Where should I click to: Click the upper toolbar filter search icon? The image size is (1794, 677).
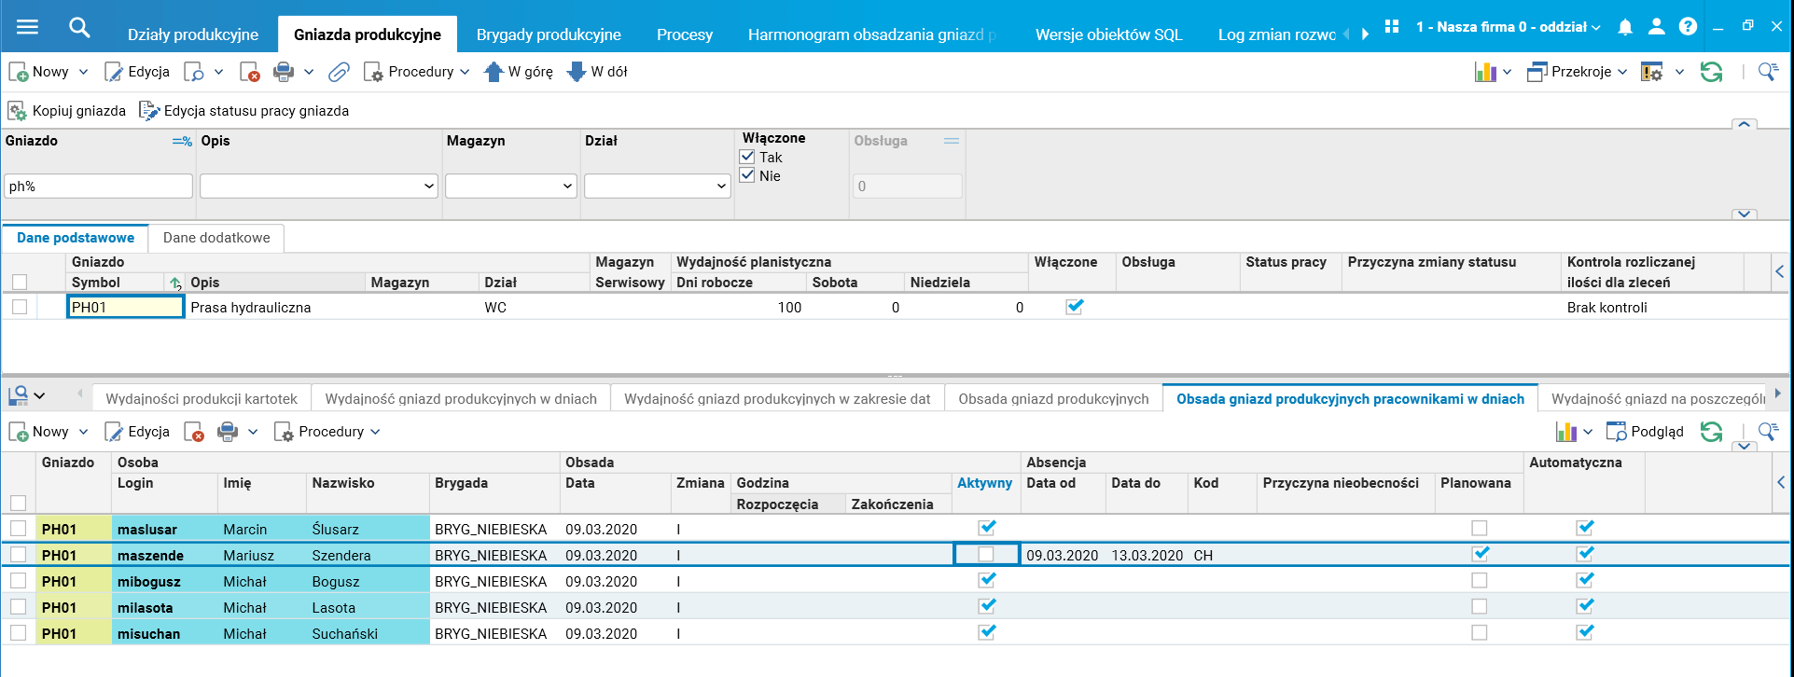(1768, 72)
